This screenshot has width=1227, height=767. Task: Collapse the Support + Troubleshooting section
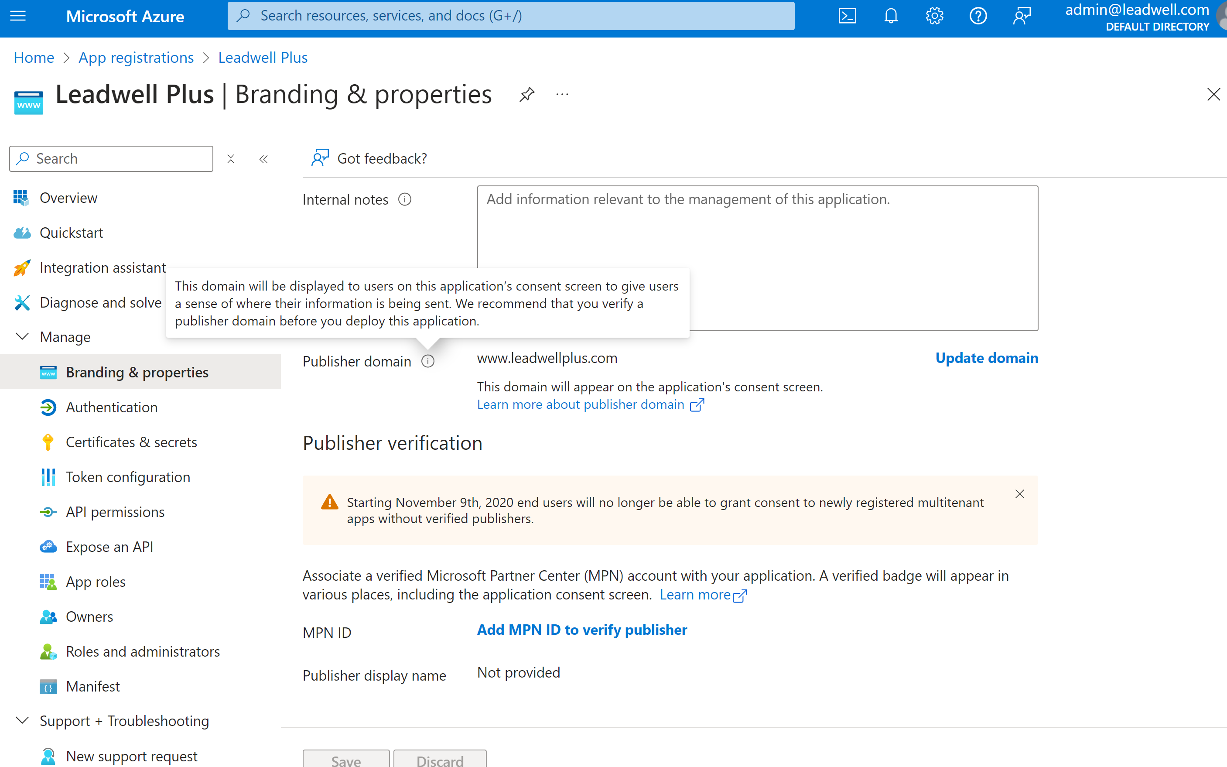coord(22,721)
